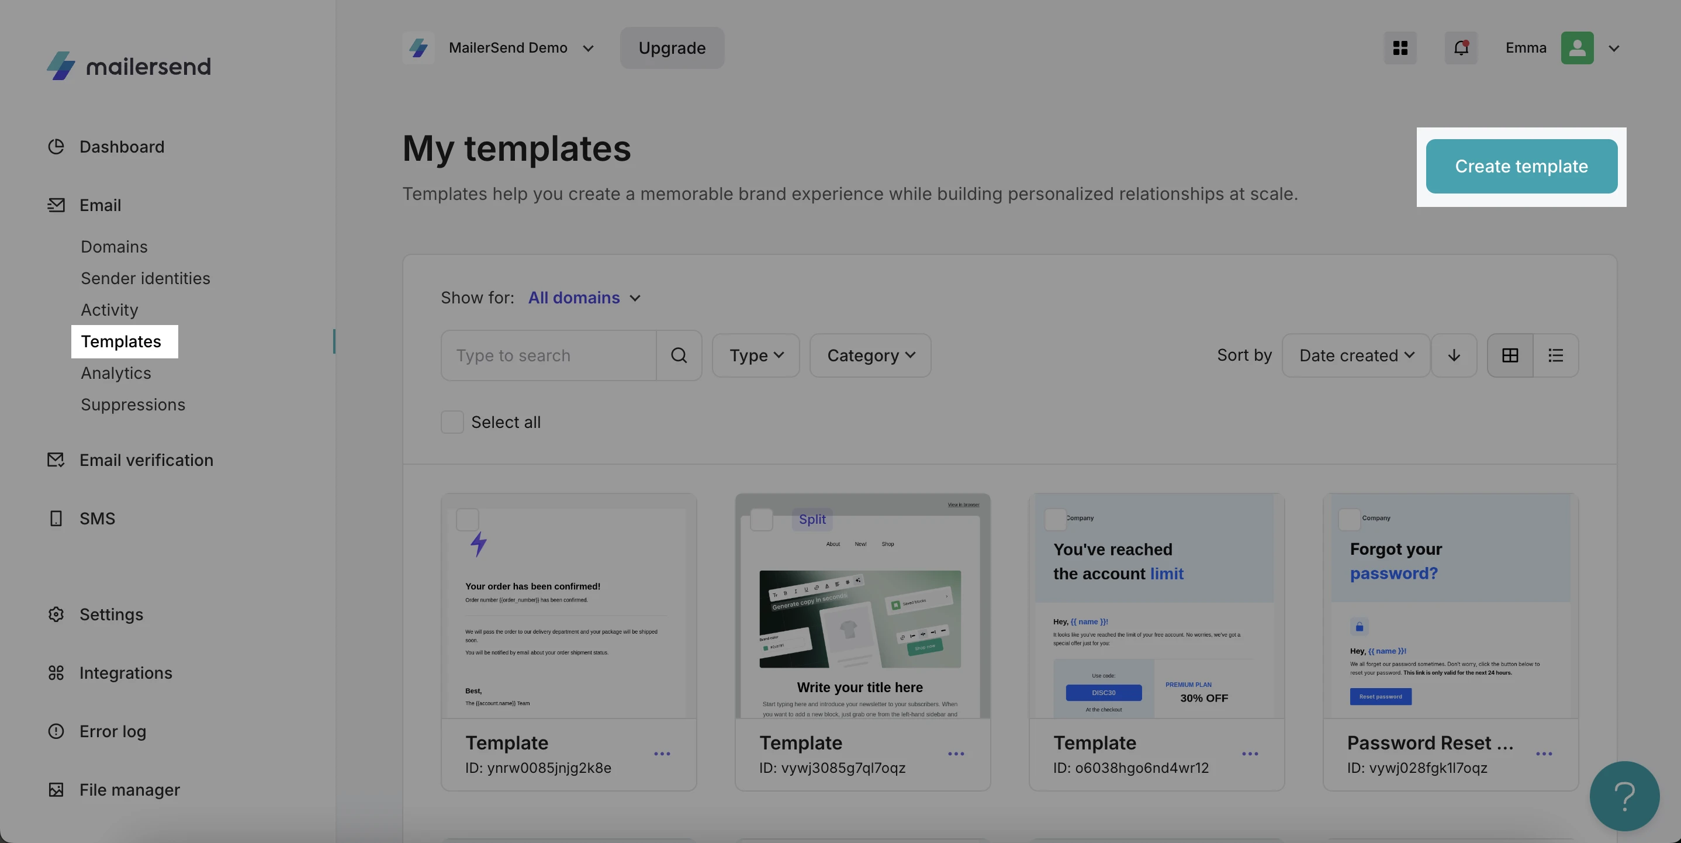The height and width of the screenshot is (843, 1681).
Task: Open the Date created sort dropdown
Action: tap(1355, 355)
